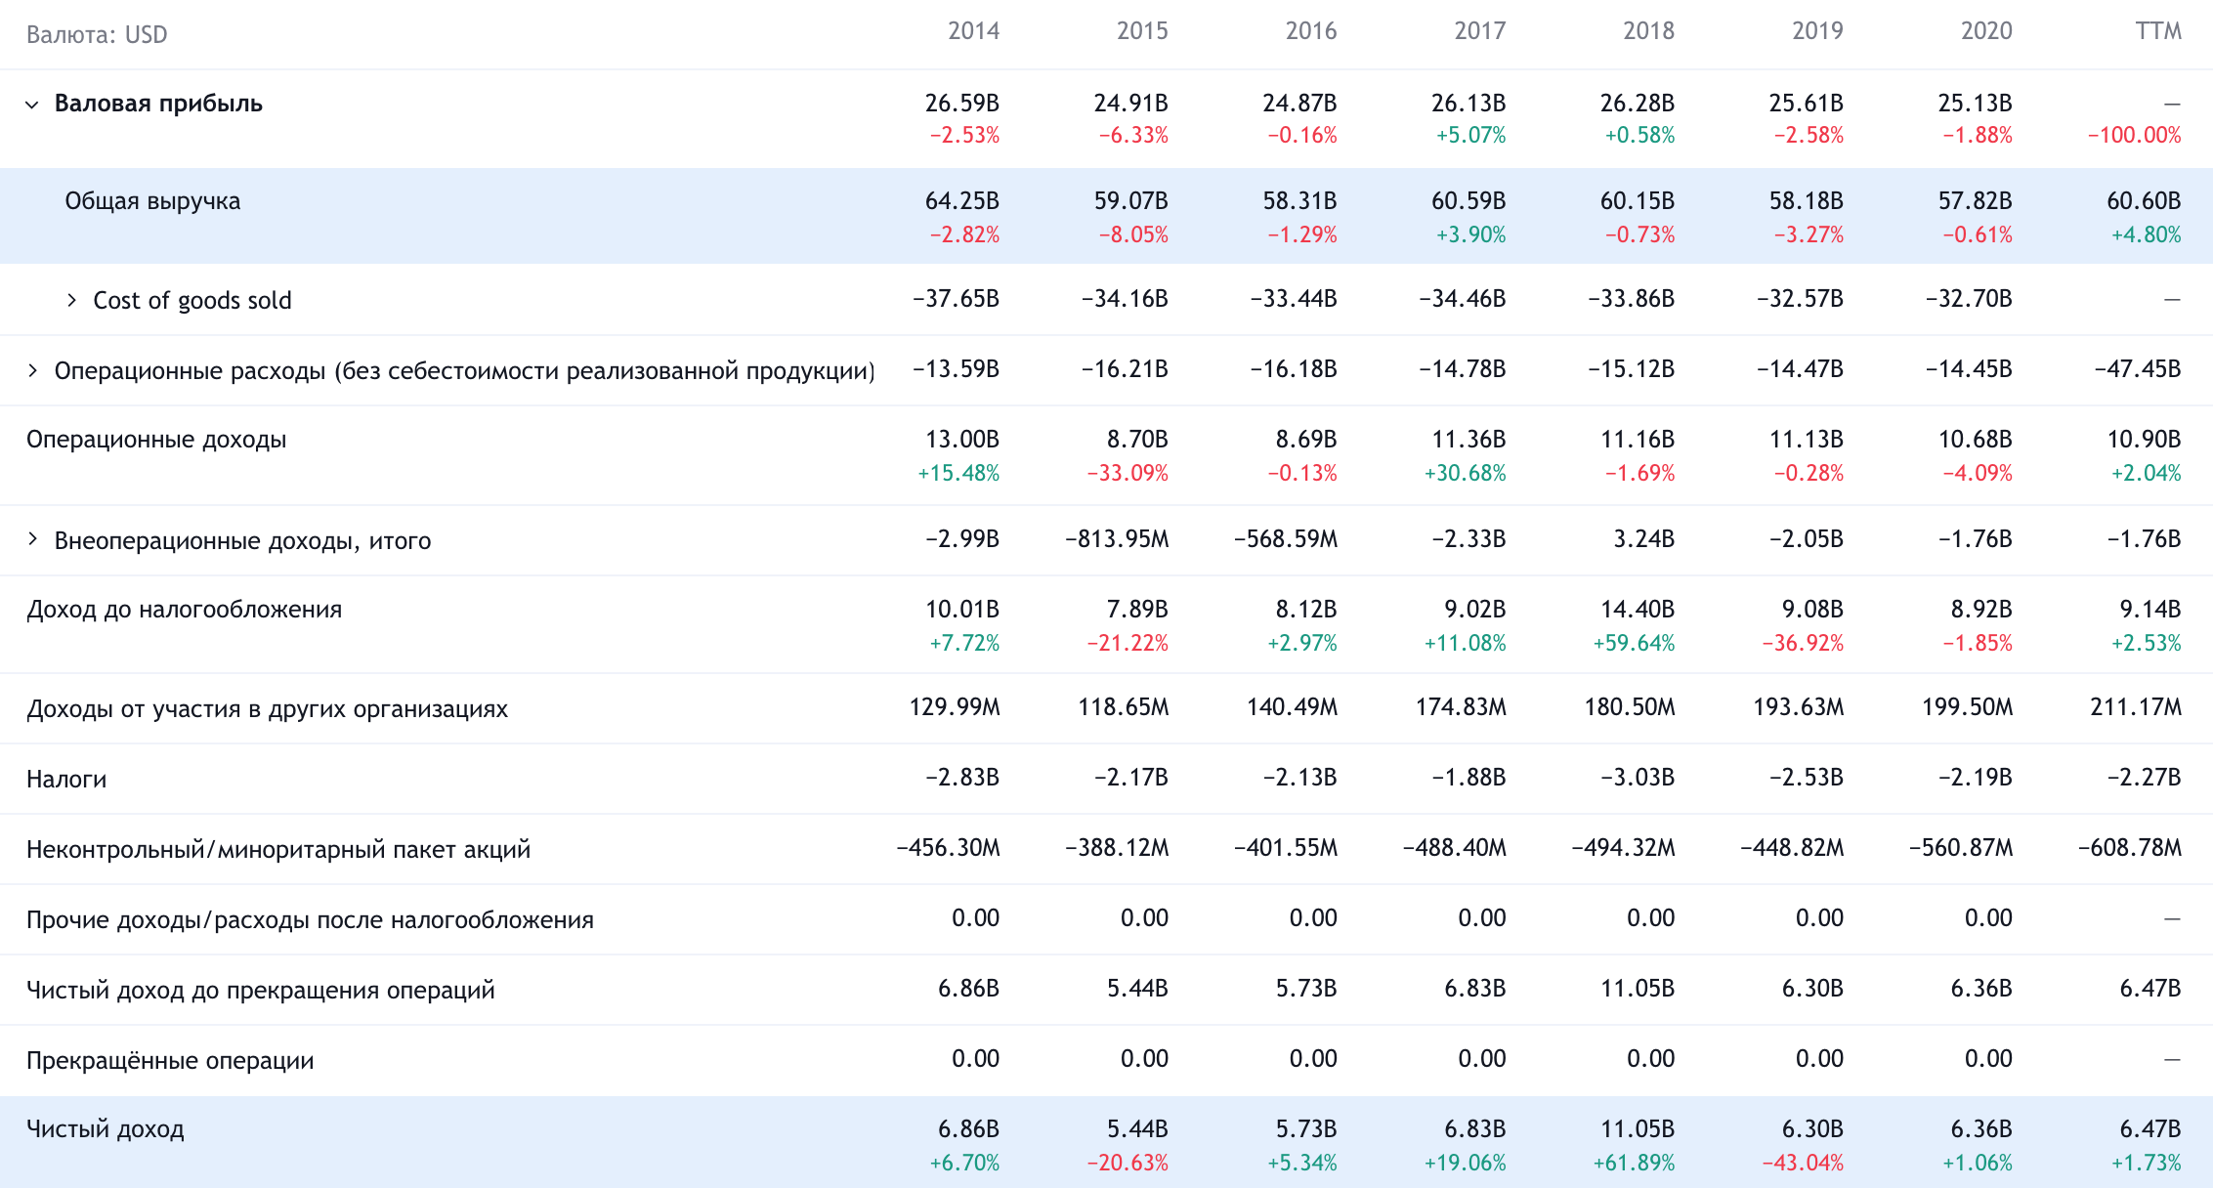Click cost of goods value −37.65B

click(x=956, y=299)
